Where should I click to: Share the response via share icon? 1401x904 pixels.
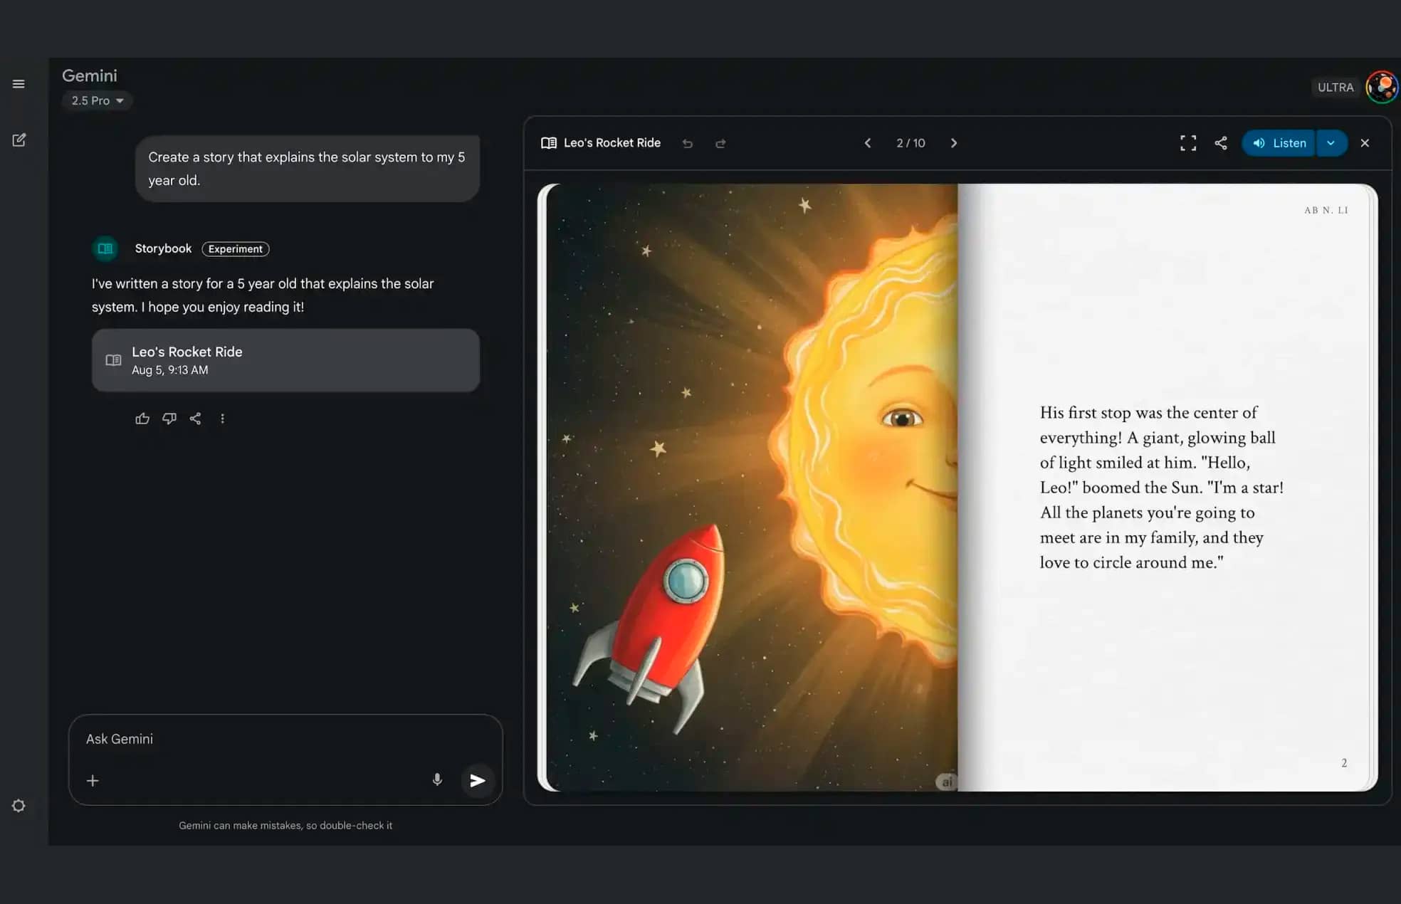tap(195, 419)
